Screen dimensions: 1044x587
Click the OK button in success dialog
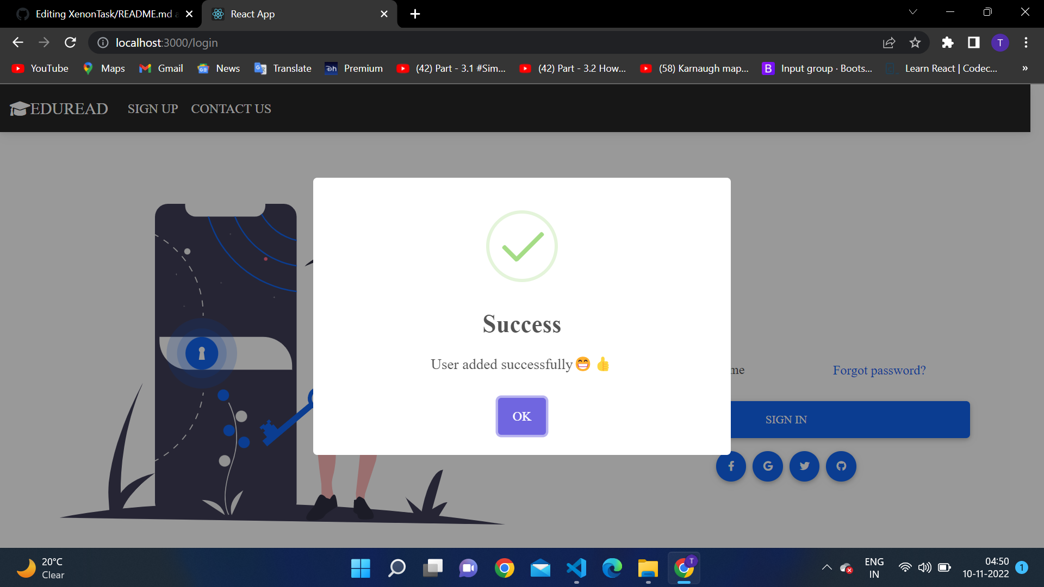(x=521, y=416)
